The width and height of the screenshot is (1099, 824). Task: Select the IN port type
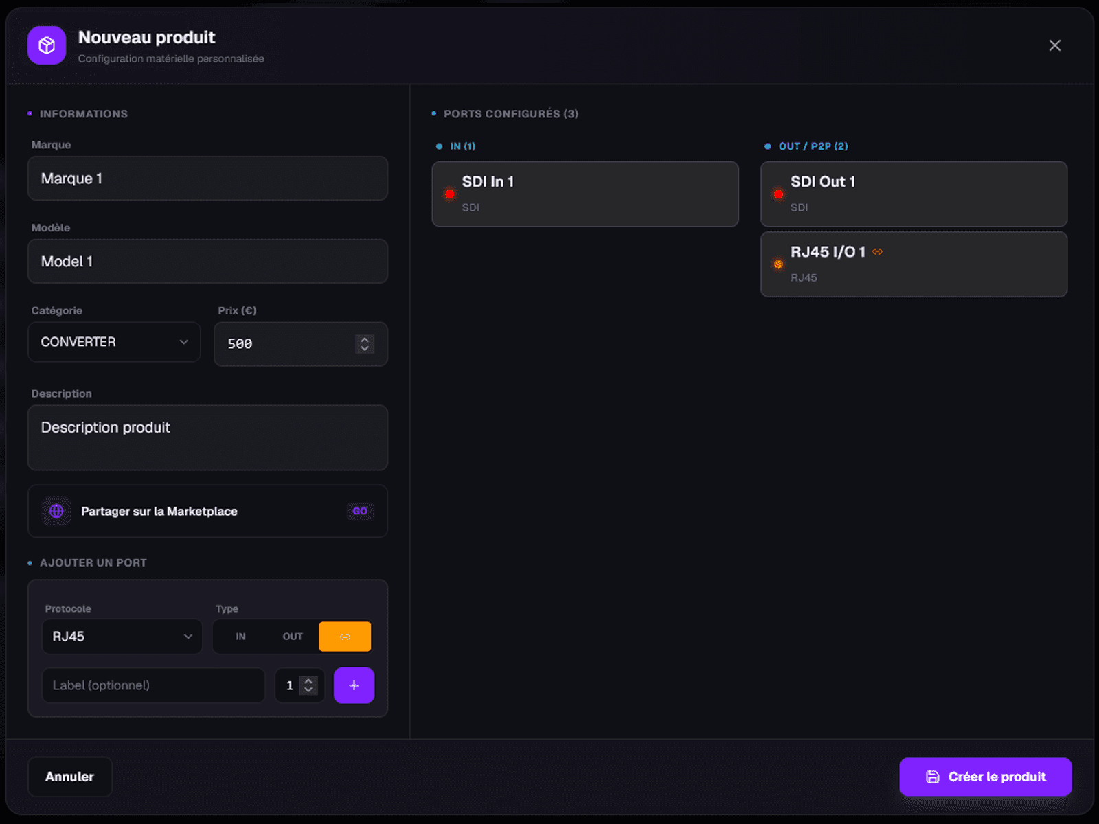click(x=240, y=637)
